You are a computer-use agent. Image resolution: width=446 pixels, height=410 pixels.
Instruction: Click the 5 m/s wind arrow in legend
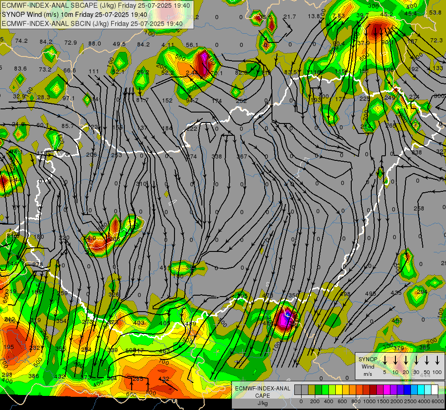384,360
